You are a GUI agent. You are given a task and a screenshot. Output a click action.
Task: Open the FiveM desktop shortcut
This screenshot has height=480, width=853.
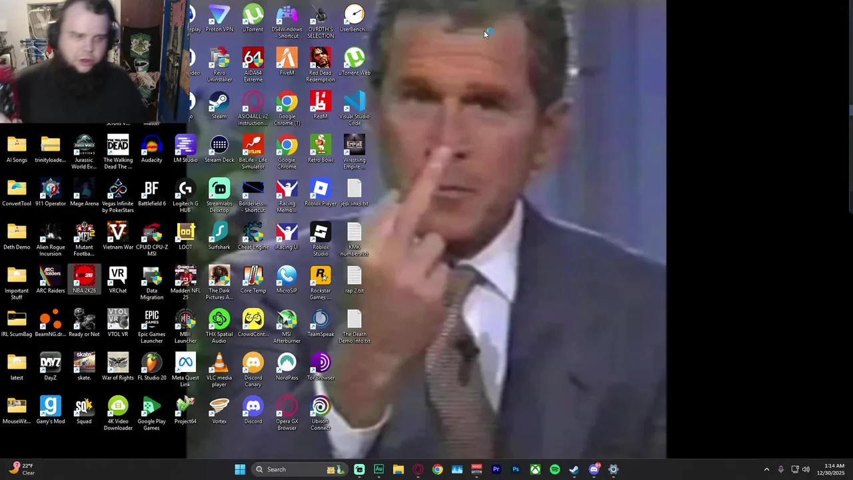pyautogui.click(x=287, y=62)
